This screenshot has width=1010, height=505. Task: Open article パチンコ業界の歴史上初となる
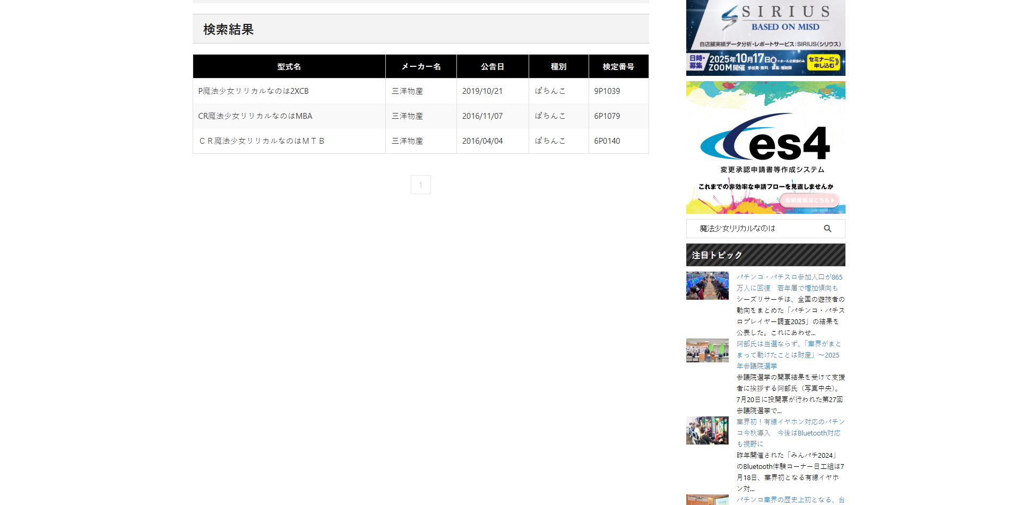(790, 500)
